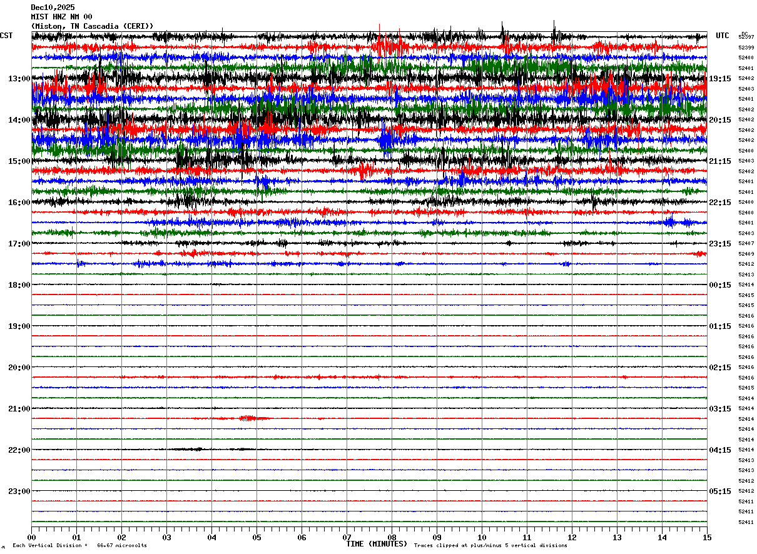
Task: Click the UTC timezone label
Action: tap(723, 36)
